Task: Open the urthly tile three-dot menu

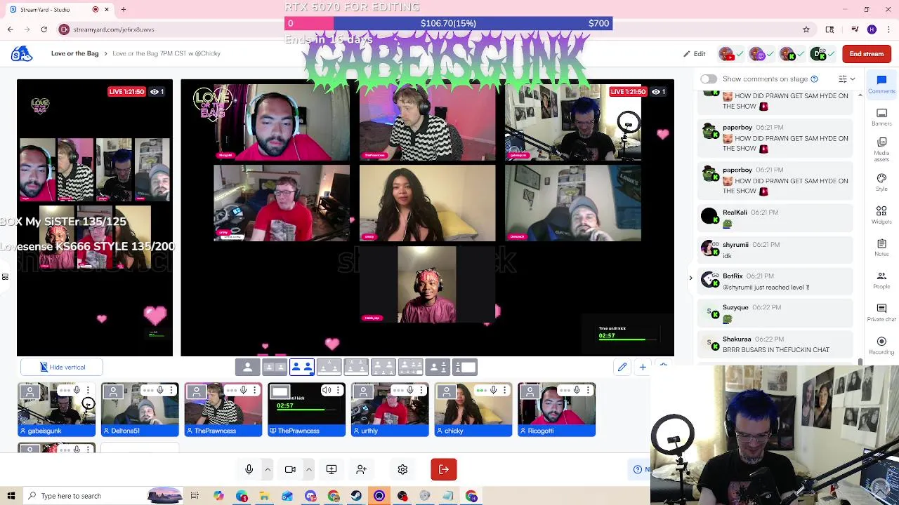Action: 421,390
